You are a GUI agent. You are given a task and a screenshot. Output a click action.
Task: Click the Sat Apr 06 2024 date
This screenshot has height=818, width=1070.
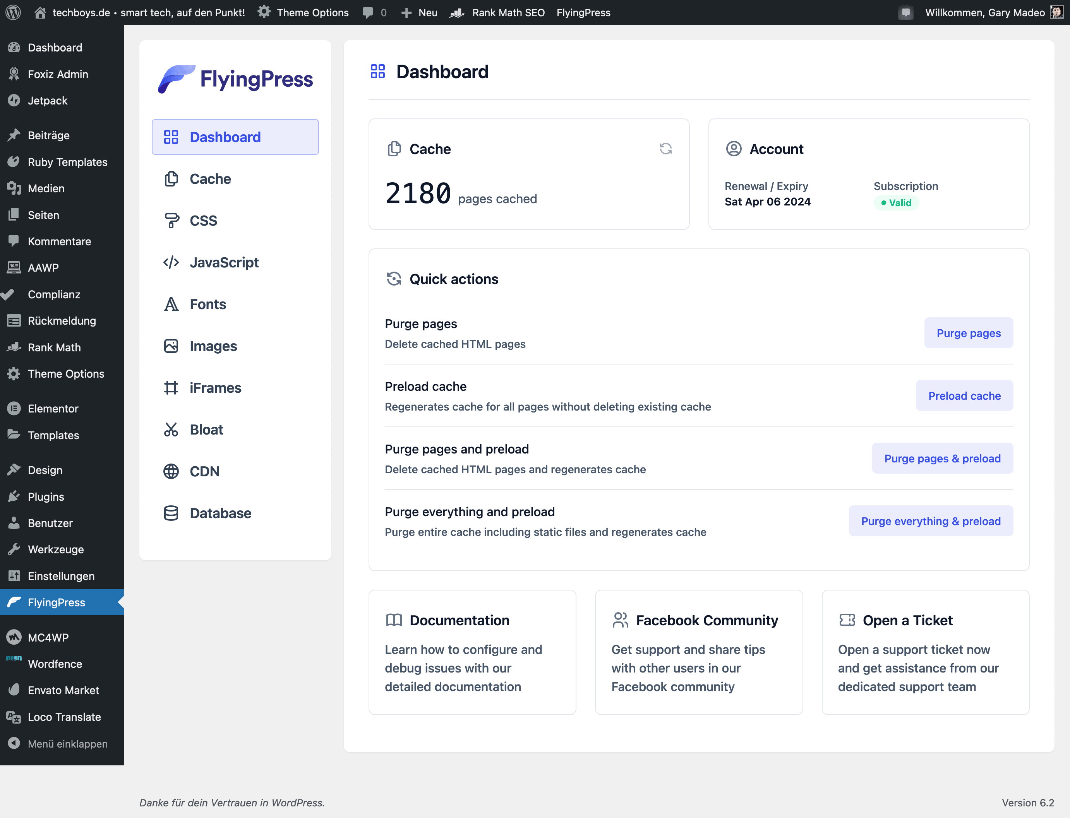click(x=768, y=202)
